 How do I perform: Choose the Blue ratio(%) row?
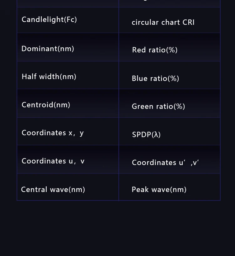(x=155, y=78)
